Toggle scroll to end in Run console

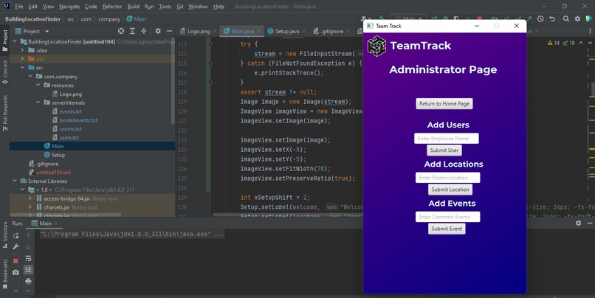pos(29,269)
